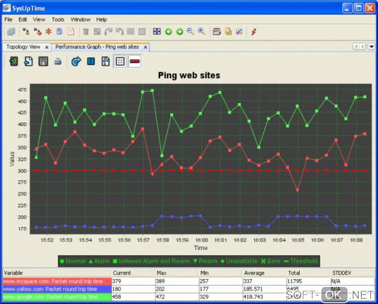Open the File menu
The image size is (378, 304).
9,20
